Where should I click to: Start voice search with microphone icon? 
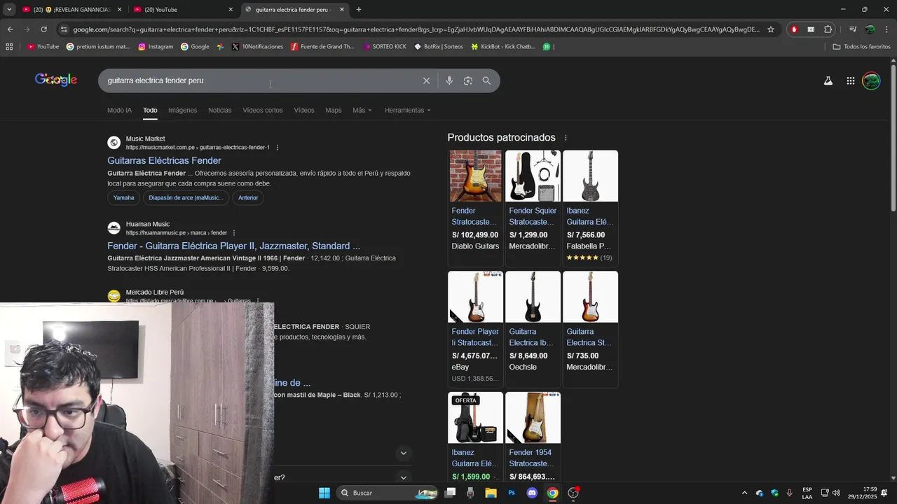coord(449,80)
